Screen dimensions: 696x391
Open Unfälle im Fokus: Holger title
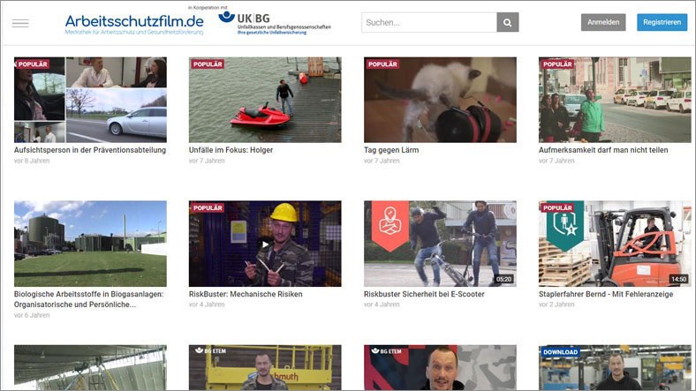point(231,150)
